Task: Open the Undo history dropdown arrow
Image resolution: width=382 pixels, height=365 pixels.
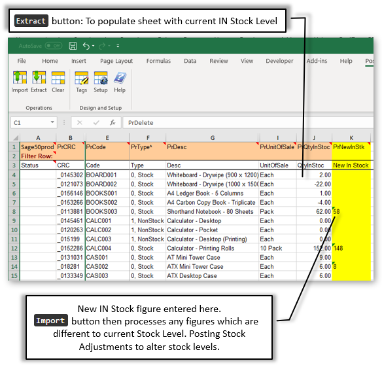Action: (94, 46)
